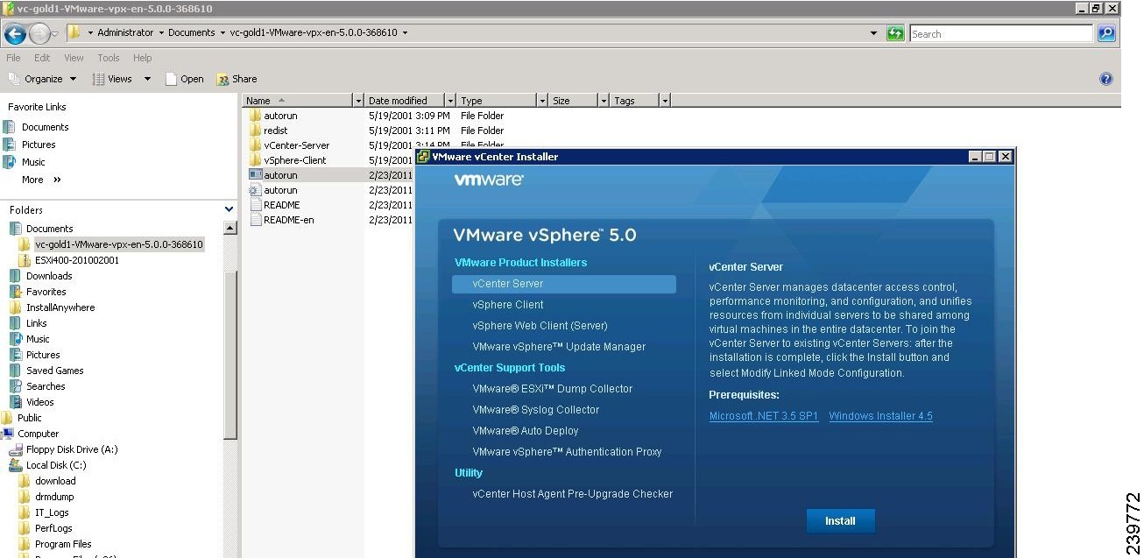Screen dimensions: 1144x558
Task: Select the Computer node in the tree
Action: click(x=38, y=434)
